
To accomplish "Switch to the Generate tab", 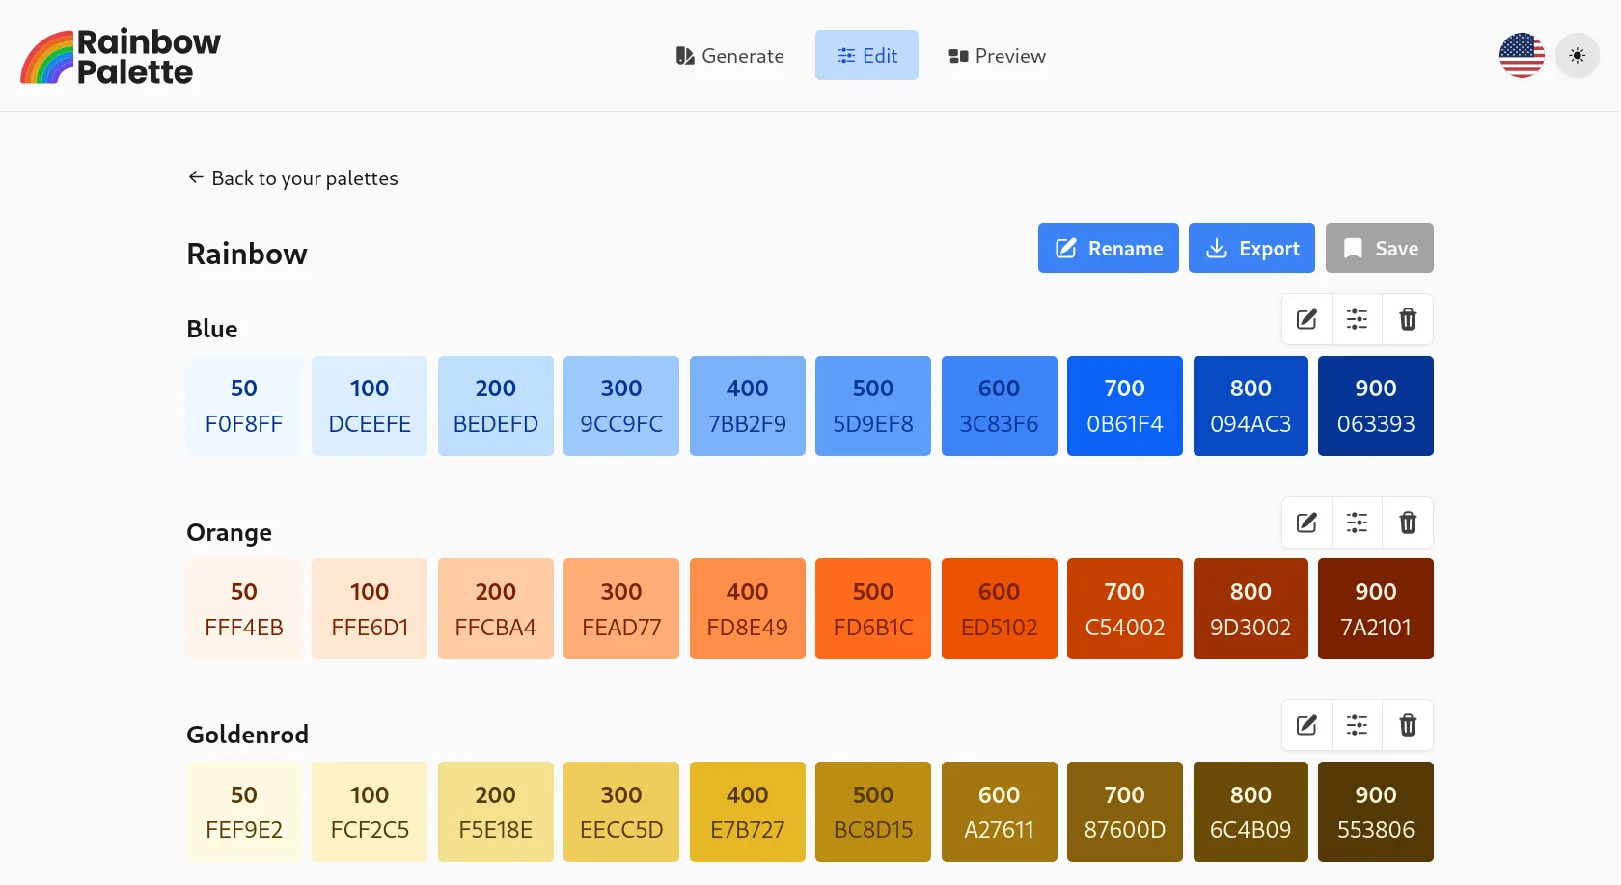I will (x=730, y=55).
